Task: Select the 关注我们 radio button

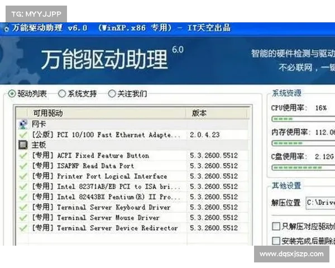Action: pyautogui.click(x=112, y=94)
